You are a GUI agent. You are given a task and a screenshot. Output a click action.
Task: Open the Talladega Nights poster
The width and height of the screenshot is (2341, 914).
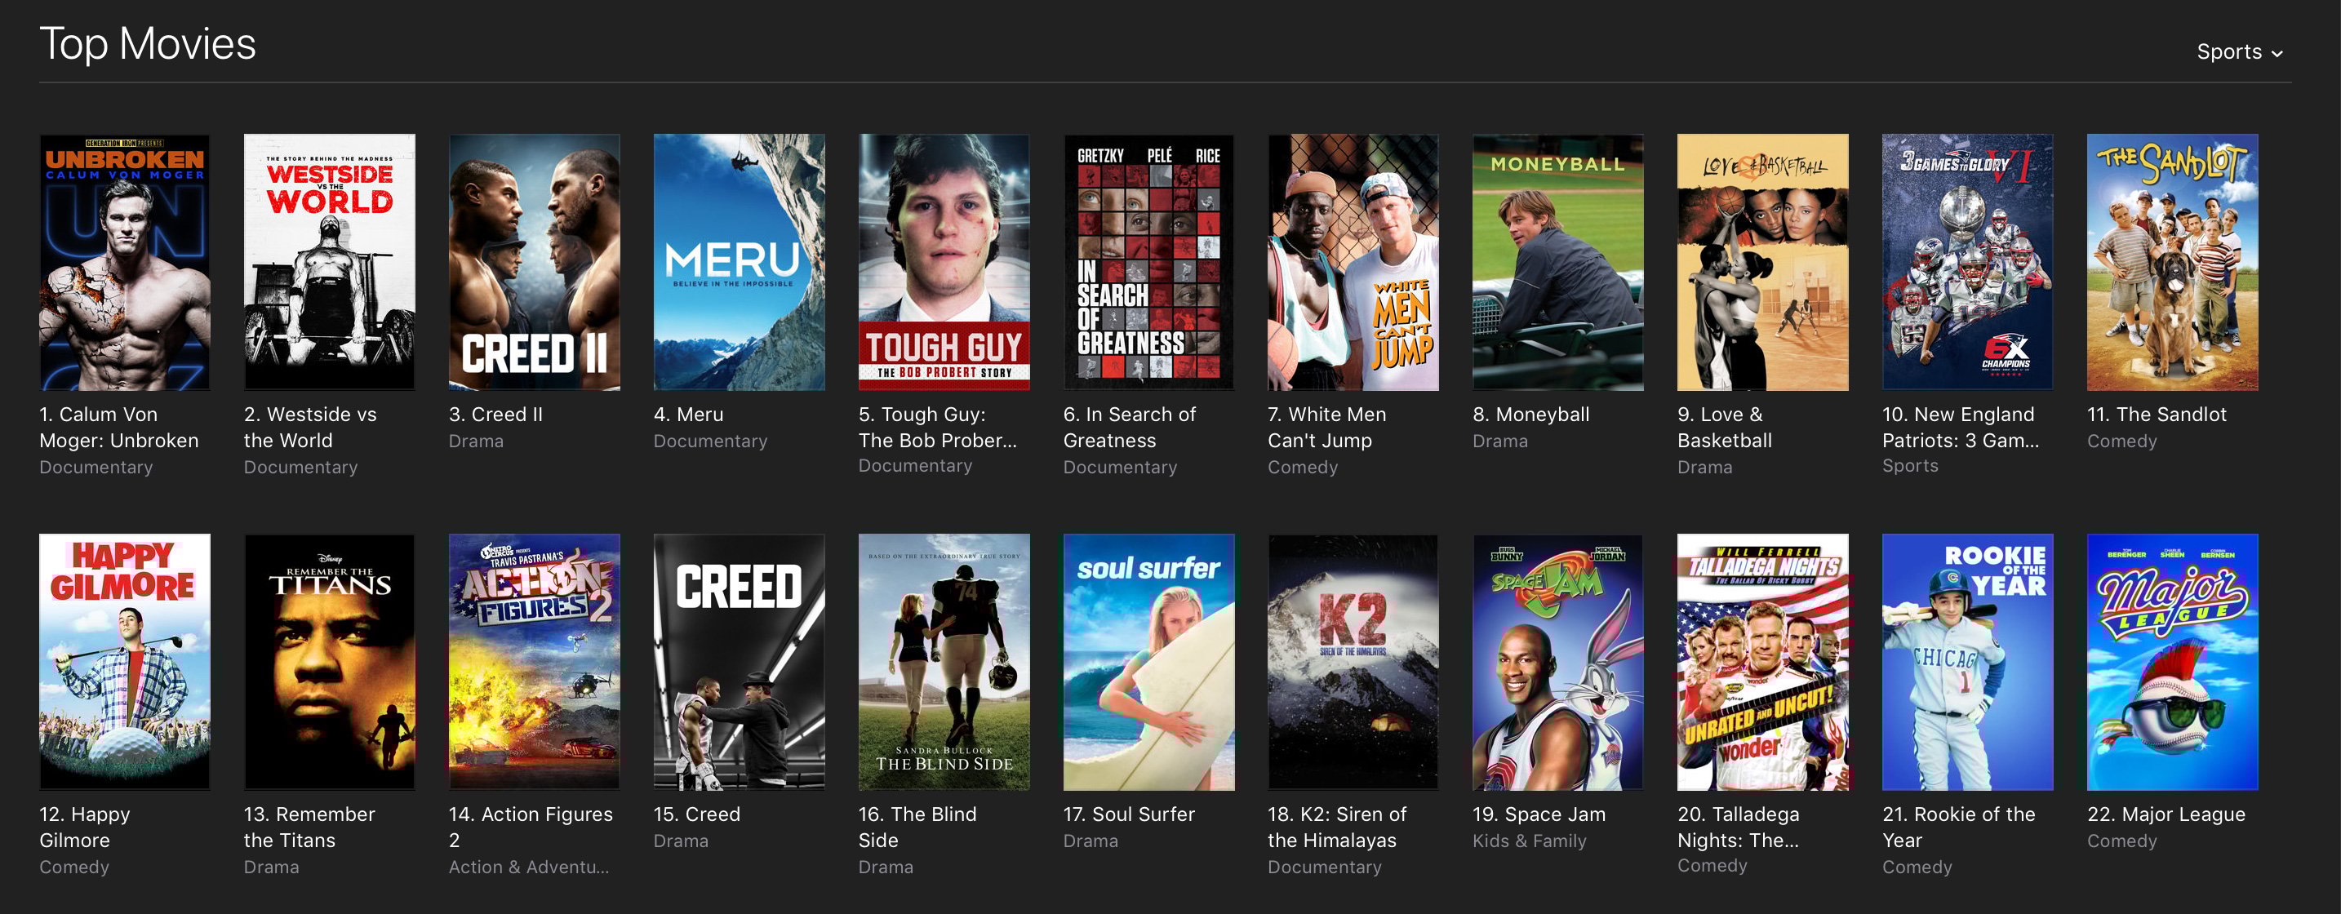coord(1763,661)
